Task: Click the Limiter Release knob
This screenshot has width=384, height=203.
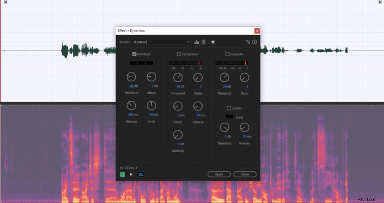Action: 244,127
